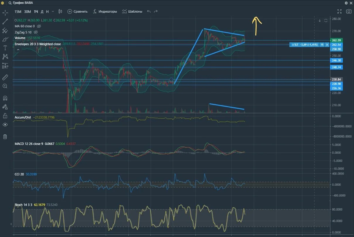Toggle stay-in-drawing-mode pencil lock
This screenshot has width=354, height=237.
tap(5, 107)
